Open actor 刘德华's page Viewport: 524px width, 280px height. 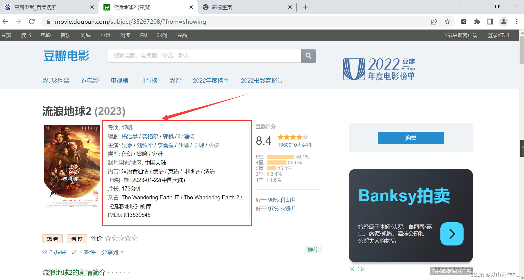tap(145, 145)
